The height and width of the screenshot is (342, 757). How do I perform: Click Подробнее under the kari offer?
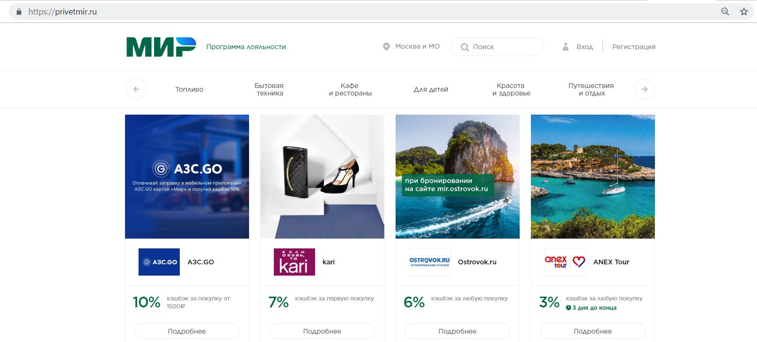point(322,331)
